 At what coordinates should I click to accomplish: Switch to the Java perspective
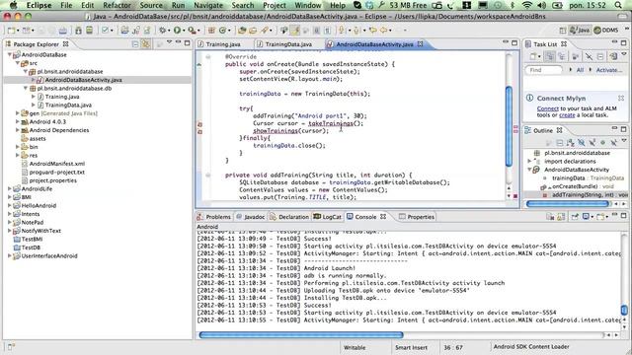click(579, 31)
